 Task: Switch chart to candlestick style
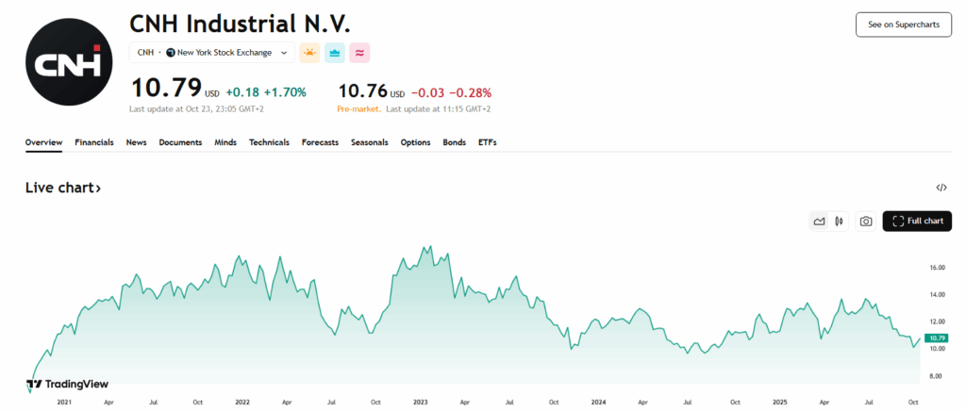[x=839, y=222]
